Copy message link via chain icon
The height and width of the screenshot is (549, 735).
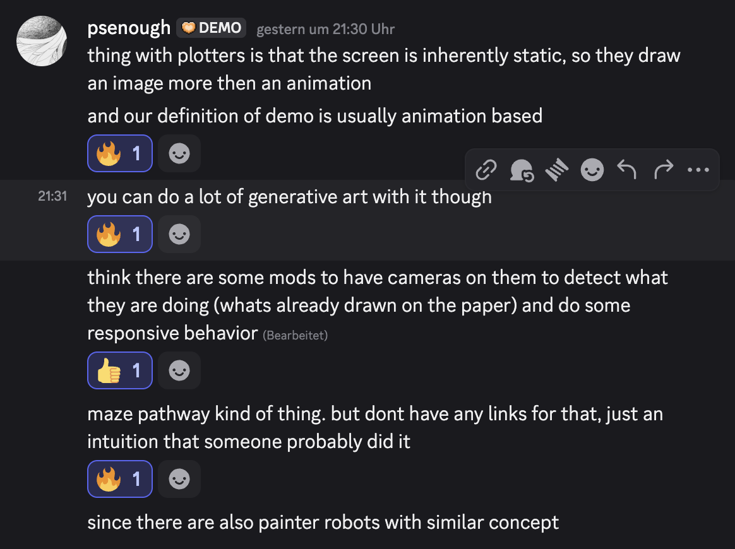coord(486,170)
